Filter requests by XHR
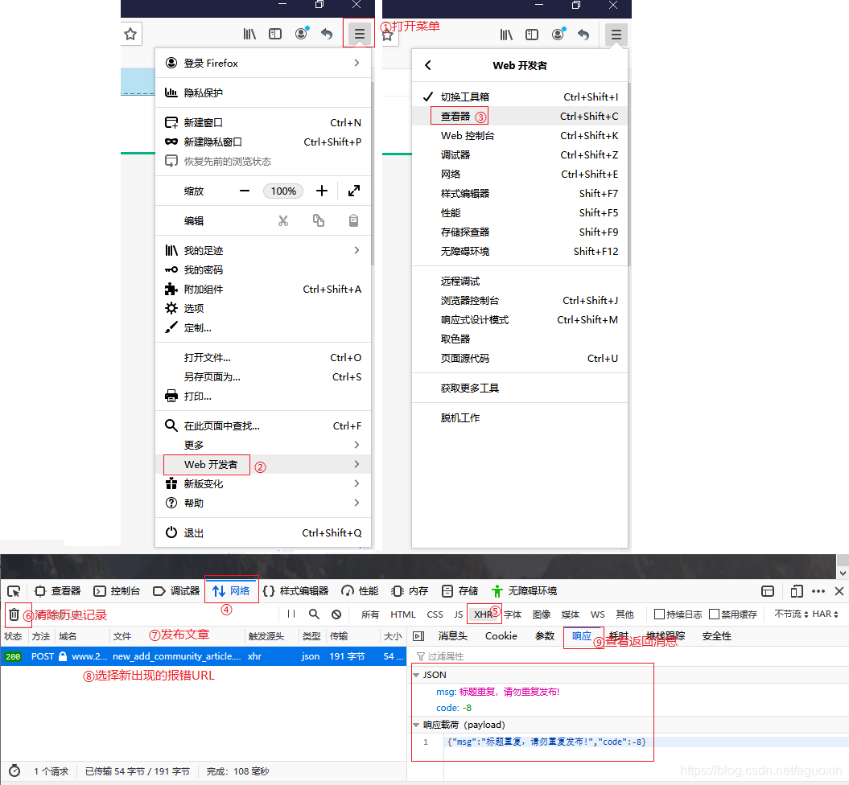This screenshot has height=785, width=849. coord(483,614)
